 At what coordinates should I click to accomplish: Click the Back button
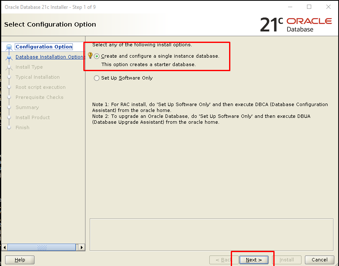[x=224, y=260]
